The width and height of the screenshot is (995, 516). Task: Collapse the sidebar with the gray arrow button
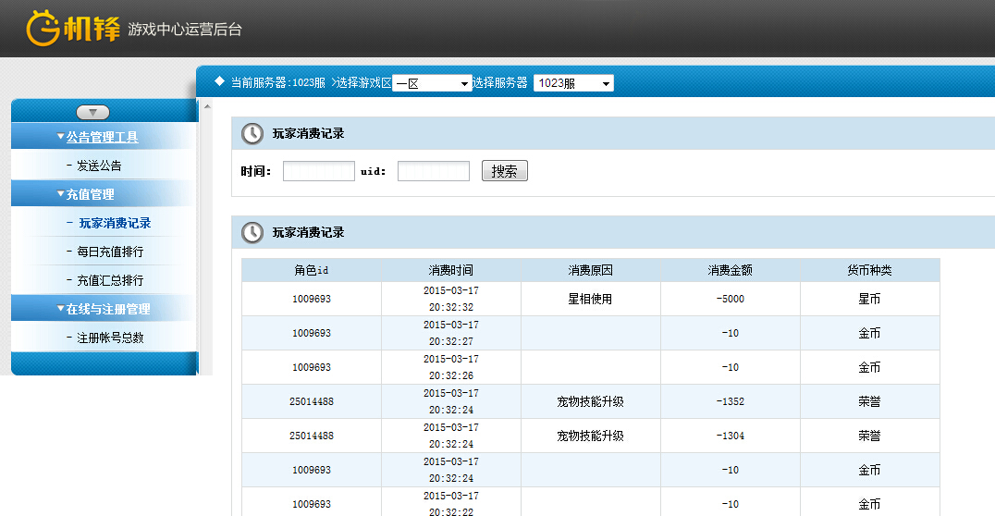(x=92, y=112)
